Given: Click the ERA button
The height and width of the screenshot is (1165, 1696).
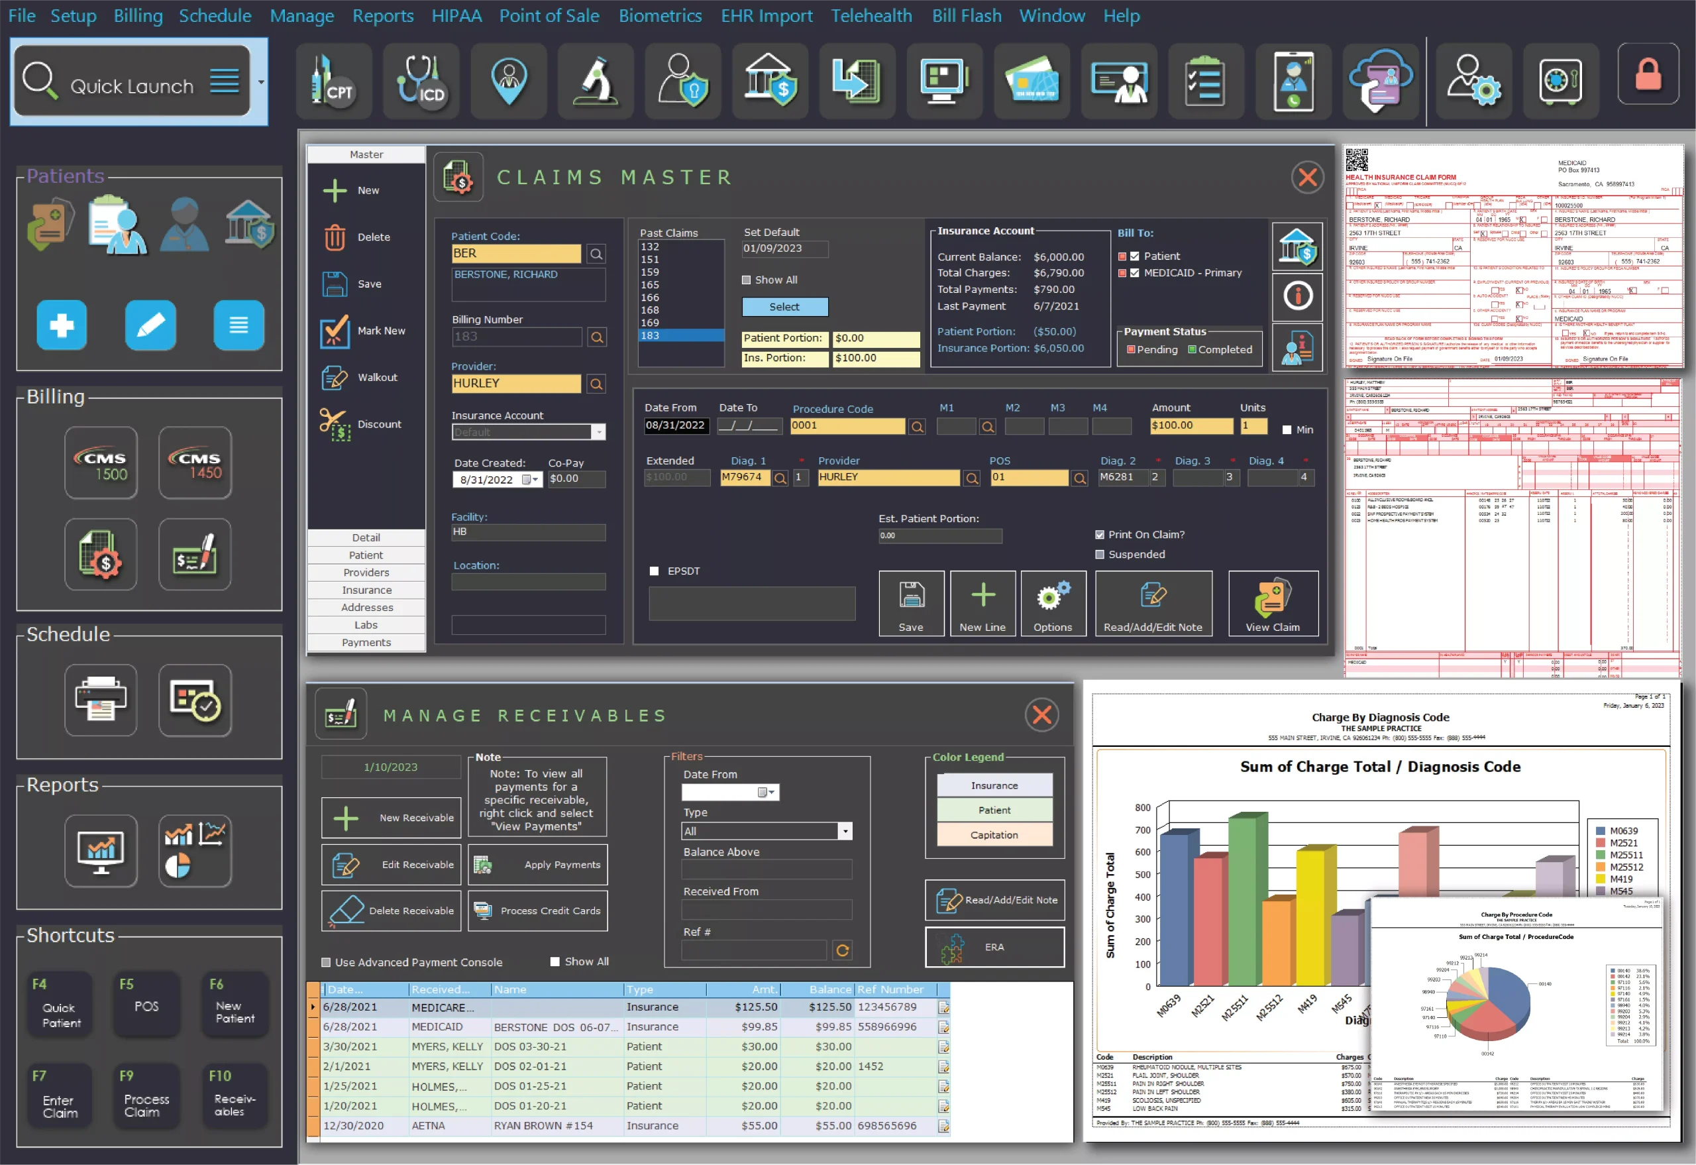Looking at the screenshot, I should 994,948.
